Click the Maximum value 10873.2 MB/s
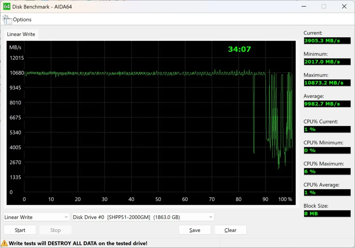Image resolution: width=355 pixels, height=248 pixels. [x=327, y=83]
